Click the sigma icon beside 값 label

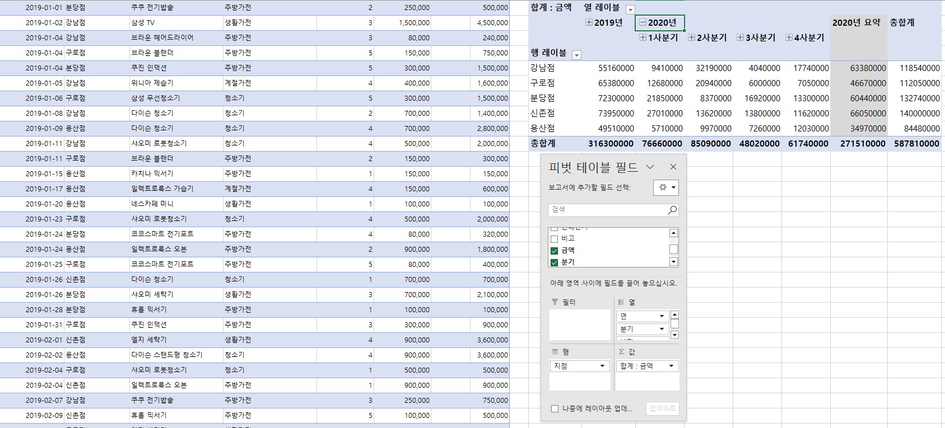[621, 352]
